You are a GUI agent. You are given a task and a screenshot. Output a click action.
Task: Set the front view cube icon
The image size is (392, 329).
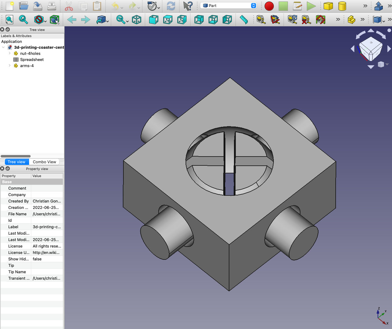pos(154,20)
